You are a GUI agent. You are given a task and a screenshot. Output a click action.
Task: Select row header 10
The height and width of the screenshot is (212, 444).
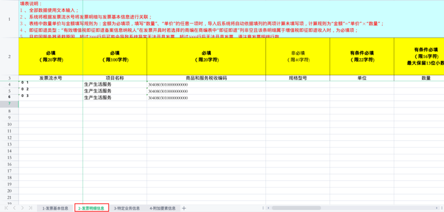(9, 124)
